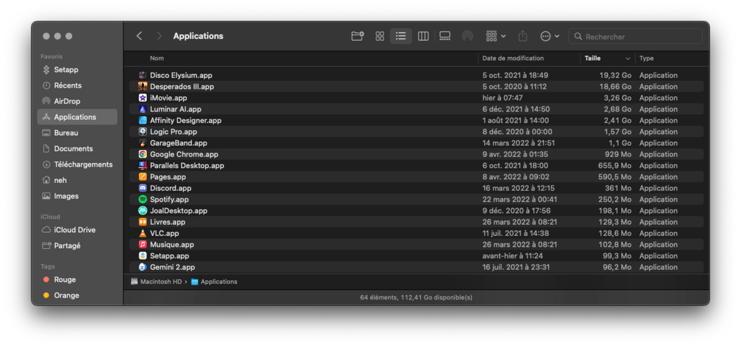The height and width of the screenshot is (347, 741).
Task: Select the Disco Elysium.app file name
Action: point(181,75)
